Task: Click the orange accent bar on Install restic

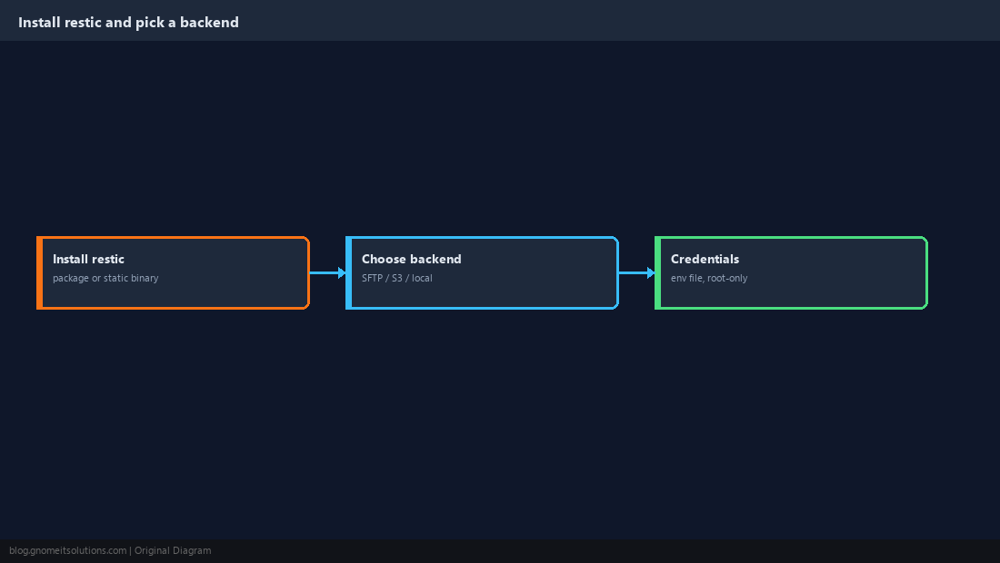Action: (39, 273)
